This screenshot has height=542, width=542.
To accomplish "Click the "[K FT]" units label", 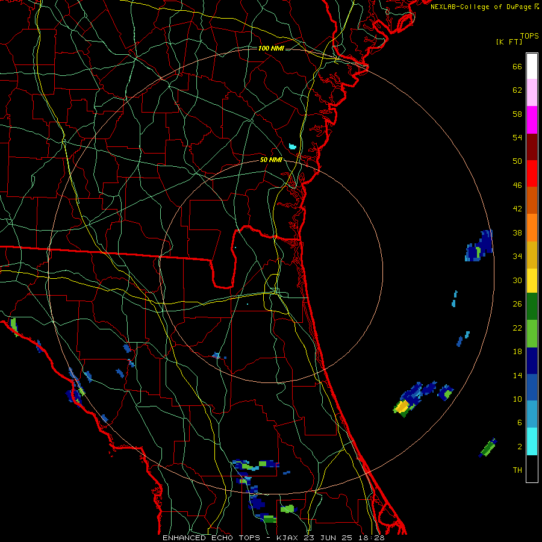I will (509, 42).
